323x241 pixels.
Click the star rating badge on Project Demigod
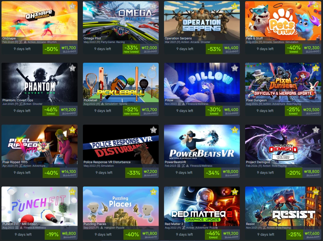pos(316,130)
